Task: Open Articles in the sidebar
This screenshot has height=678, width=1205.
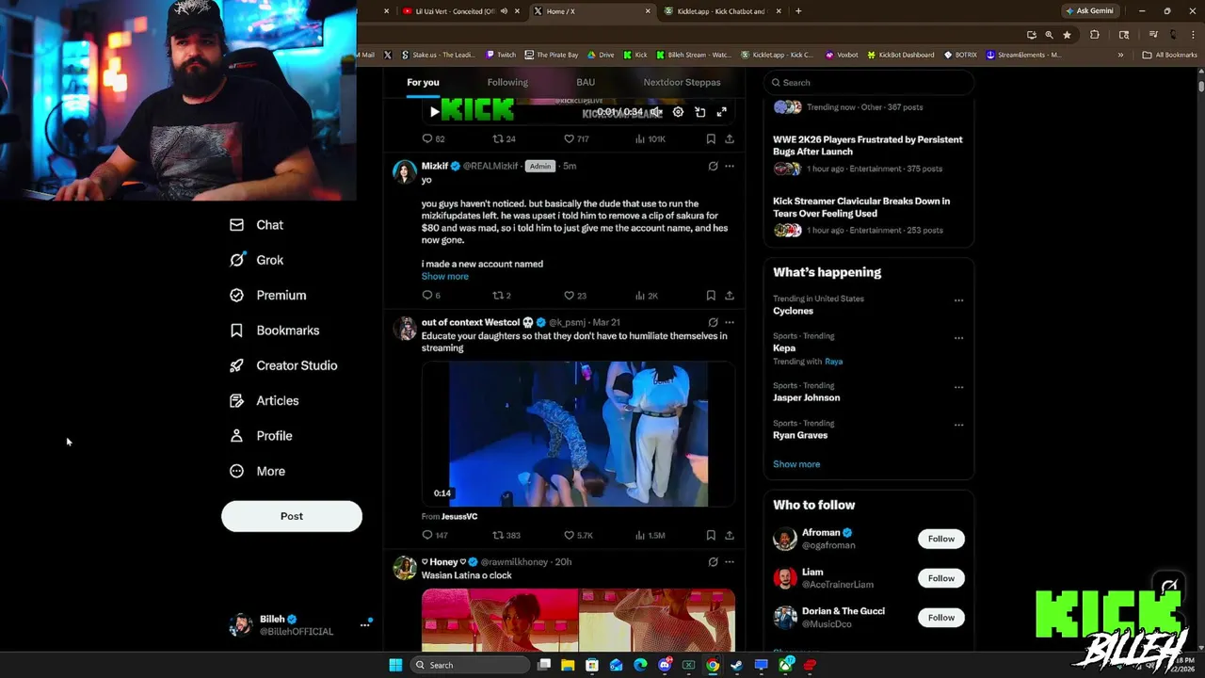Action: point(264,400)
